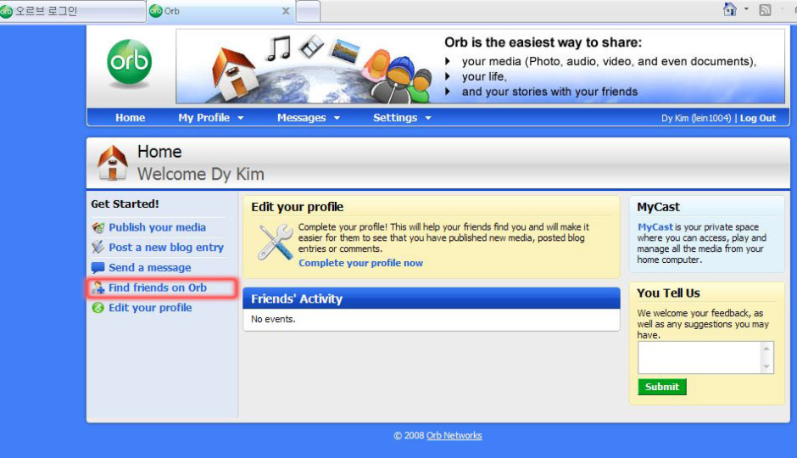The image size is (797, 458).
Task: Click the You Tell Us heading
Action: tap(668, 293)
